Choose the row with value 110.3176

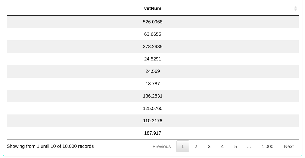pos(153,121)
